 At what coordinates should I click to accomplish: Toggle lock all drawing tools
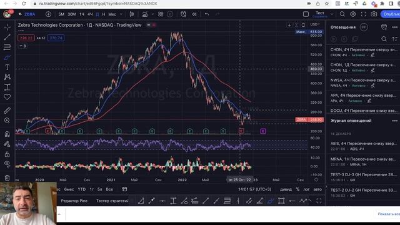[x=7, y=154]
